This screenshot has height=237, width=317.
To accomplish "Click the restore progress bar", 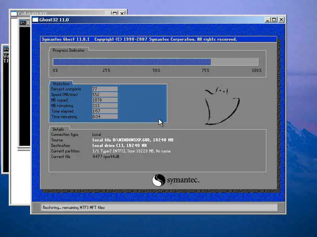I will [155, 62].
